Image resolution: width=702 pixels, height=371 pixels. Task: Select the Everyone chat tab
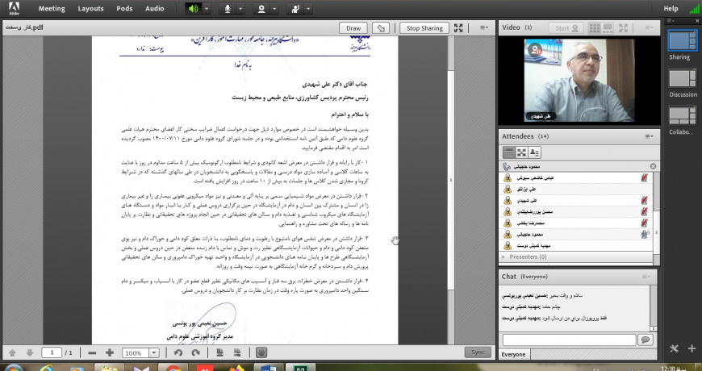coord(513,354)
